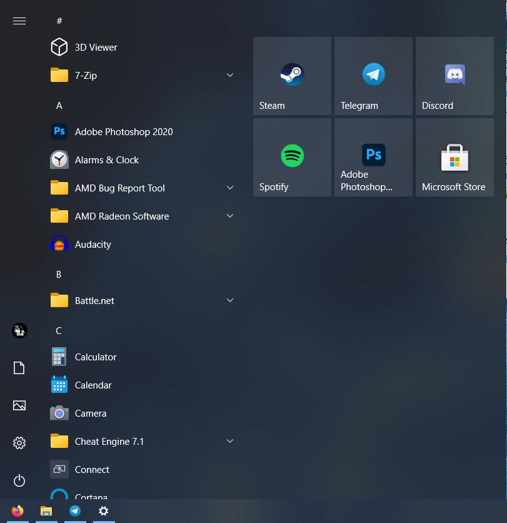Click the user account avatar icon
Screen dimensions: 507x523
pyautogui.click(x=19, y=330)
